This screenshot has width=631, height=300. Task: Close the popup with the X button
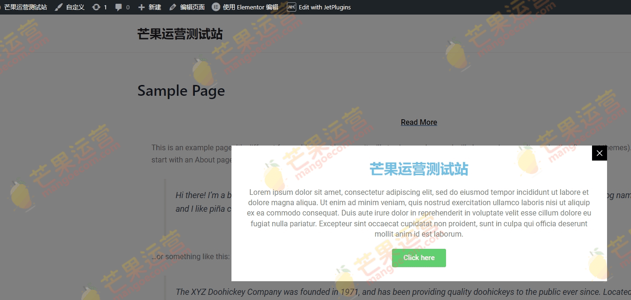click(x=600, y=153)
